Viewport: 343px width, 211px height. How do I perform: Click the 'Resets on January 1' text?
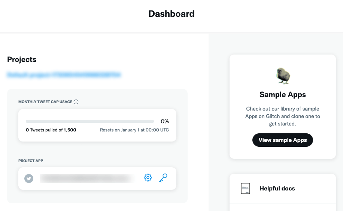point(134,130)
